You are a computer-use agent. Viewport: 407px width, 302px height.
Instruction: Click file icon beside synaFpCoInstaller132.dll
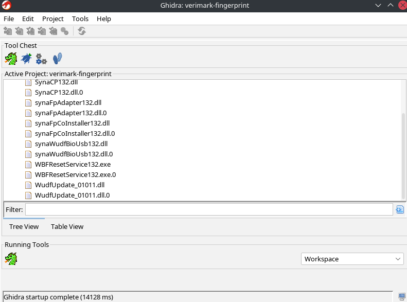pyautogui.click(x=28, y=123)
